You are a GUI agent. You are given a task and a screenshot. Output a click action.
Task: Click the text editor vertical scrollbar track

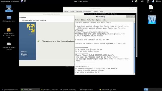pos(134,48)
